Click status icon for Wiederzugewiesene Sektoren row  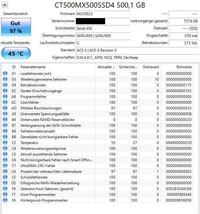[x=5, y=79]
